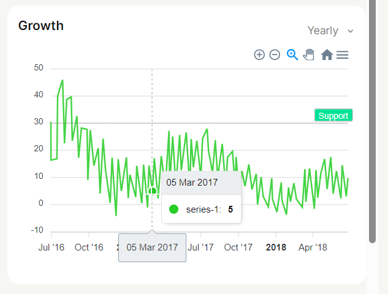Click the series-1 tooltip legend dot
This screenshot has height=294, width=388.
pos(173,209)
